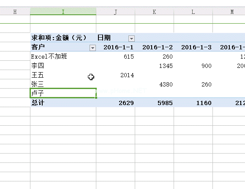
Task: Select column K header
Action: click(x=154, y=12)
